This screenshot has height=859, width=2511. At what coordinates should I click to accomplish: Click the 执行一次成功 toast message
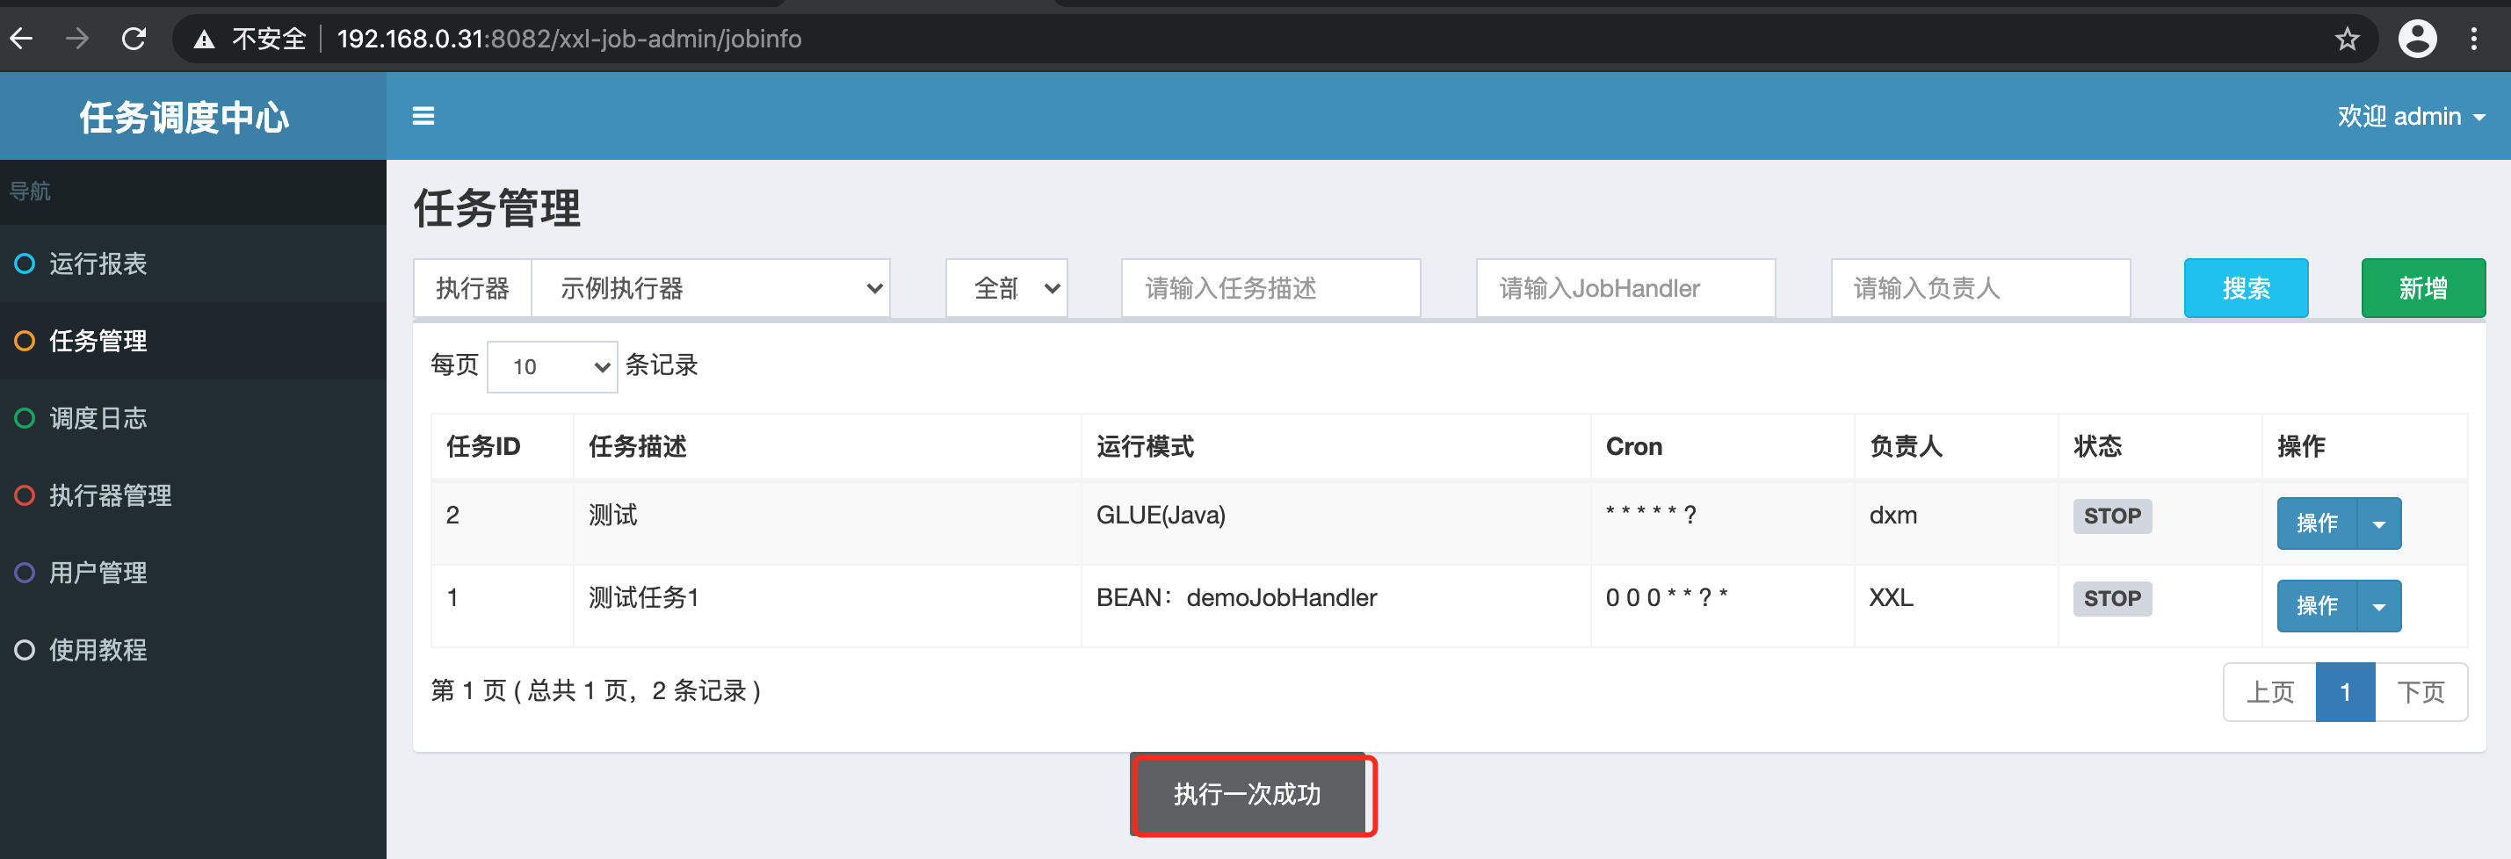(x=1248, y=795)
